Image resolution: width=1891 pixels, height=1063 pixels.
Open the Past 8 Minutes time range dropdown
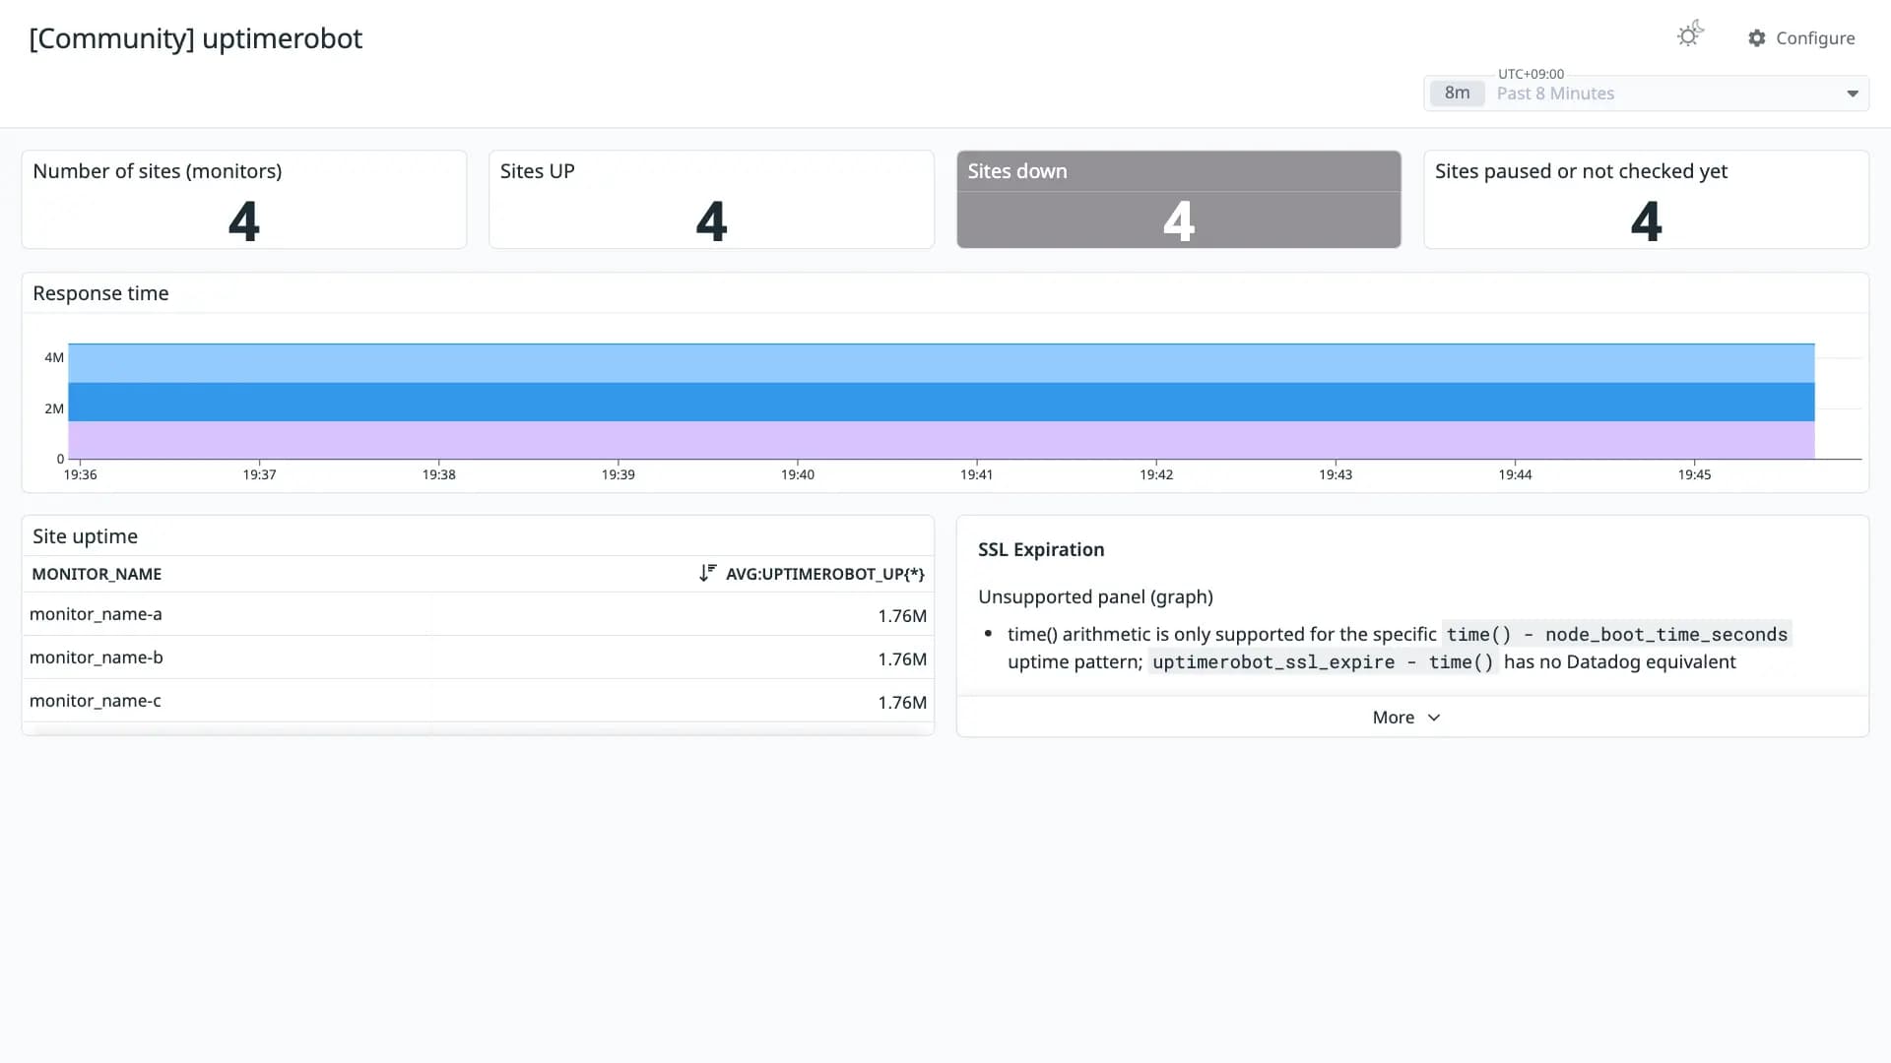(x=1646, y=94)
